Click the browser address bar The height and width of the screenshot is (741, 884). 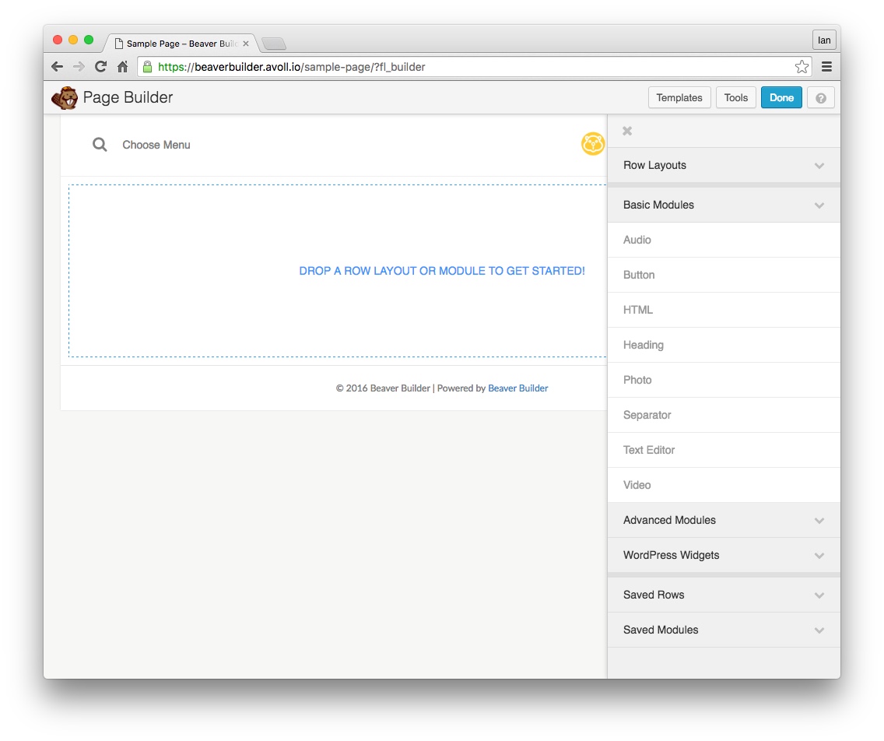[474, 66]
